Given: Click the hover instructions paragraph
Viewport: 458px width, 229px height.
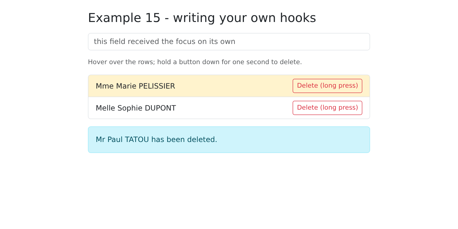Looking at the screenshot, I should [x=195, y=62].
